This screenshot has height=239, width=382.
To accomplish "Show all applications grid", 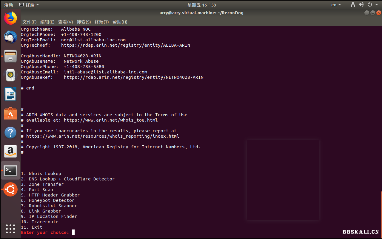I will click(x=10, y=229).
